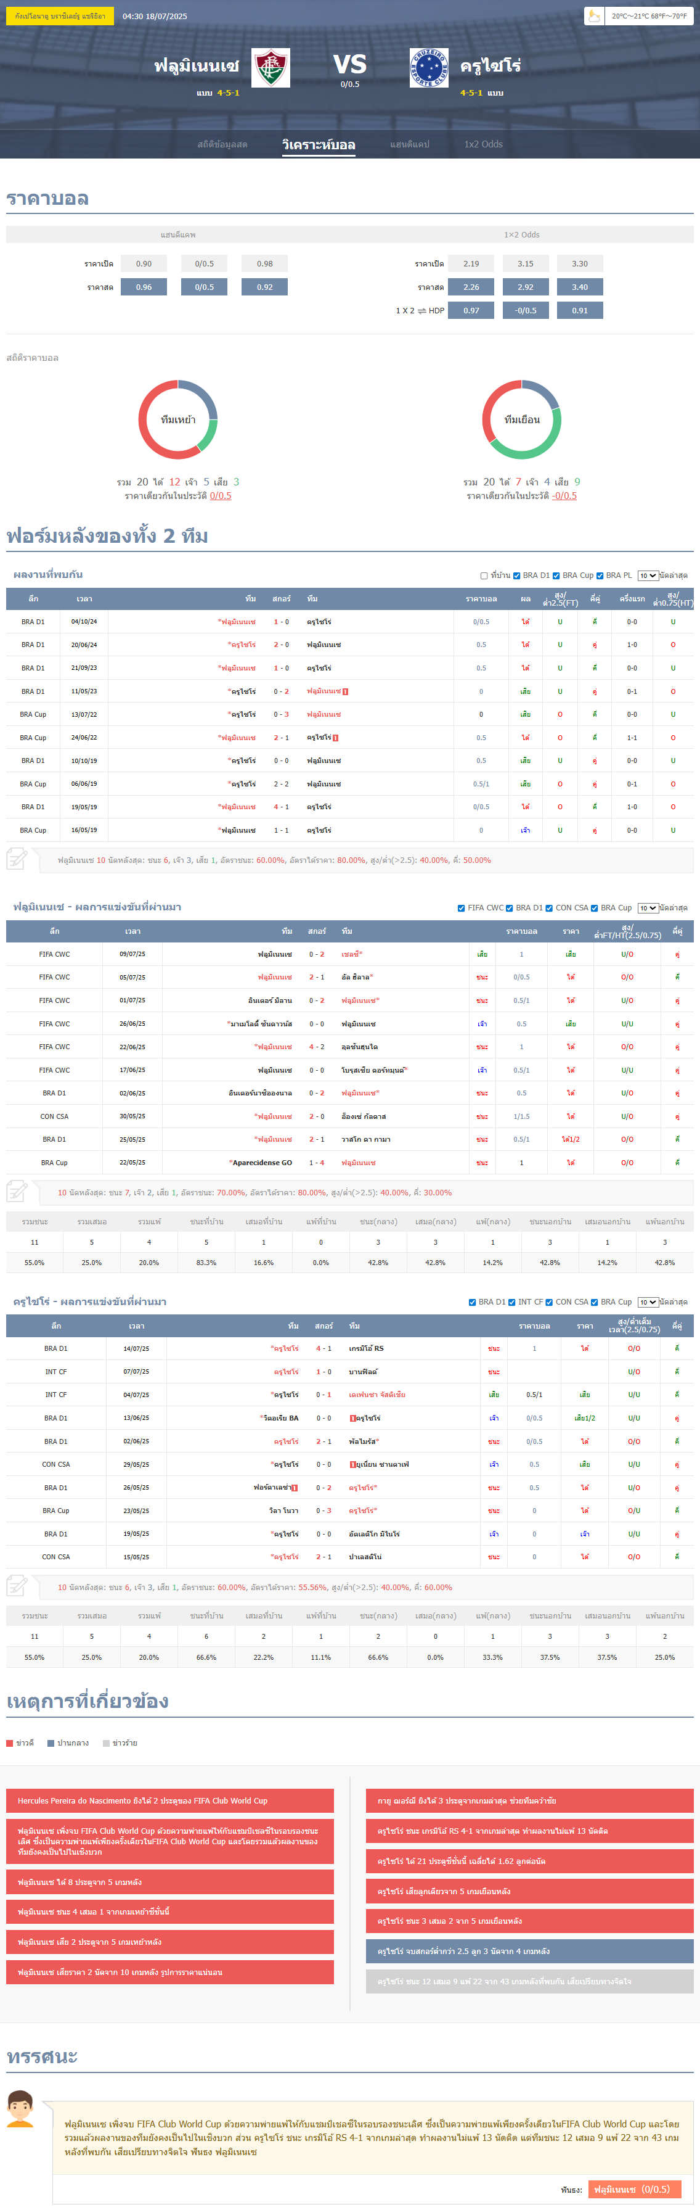This screenshot has width=700, height=2210.
Task: Click the live handicap 0.96 odds button
Action: click(x=144, y=287)
